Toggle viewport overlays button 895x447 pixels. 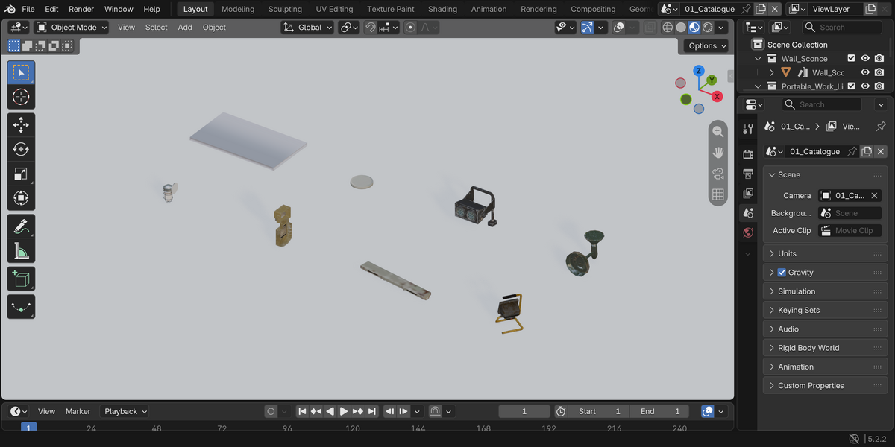coord(618,28)
